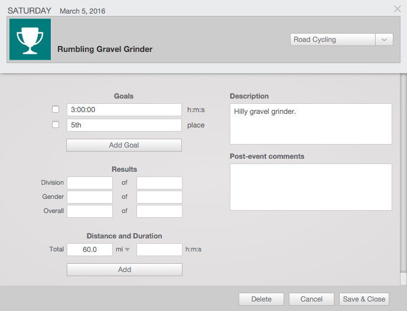Click the Add Goal button

point(124,145)
